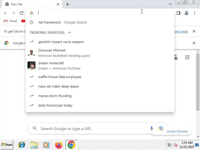This screenshot has height=150, width=200.
Task: Click the Customize Chrome button
Action: (177, 131)
